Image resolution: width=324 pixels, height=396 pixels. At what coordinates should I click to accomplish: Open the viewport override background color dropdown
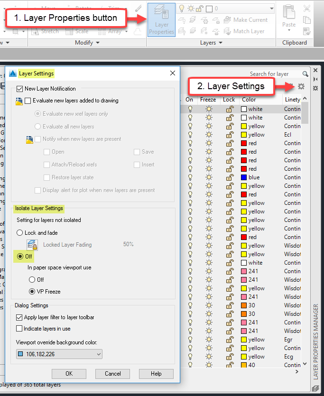59,354
